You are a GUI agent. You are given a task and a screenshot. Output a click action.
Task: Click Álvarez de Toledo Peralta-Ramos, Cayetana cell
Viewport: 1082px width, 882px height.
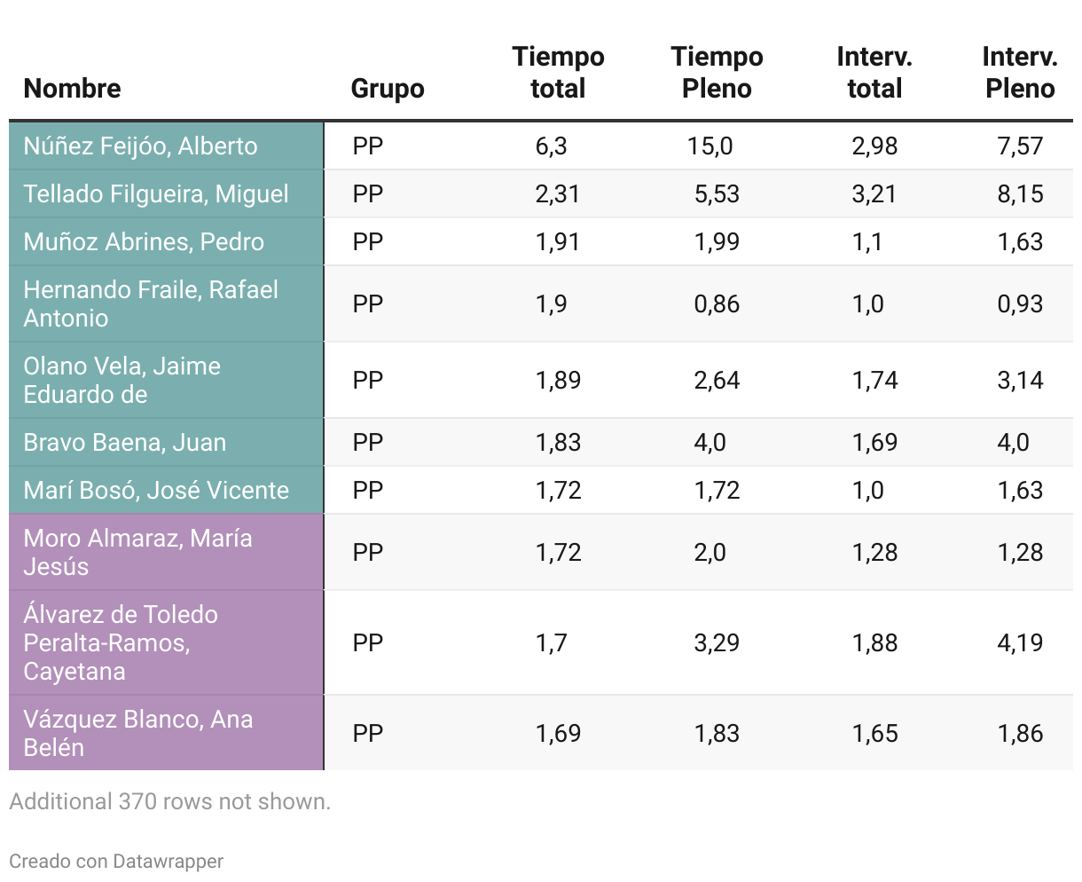coord(121,642)
